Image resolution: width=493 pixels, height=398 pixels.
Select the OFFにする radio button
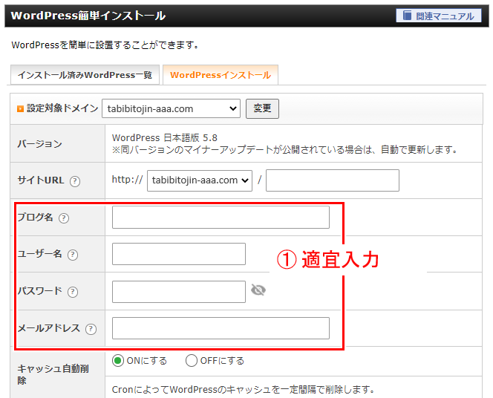tap(191, 361)
